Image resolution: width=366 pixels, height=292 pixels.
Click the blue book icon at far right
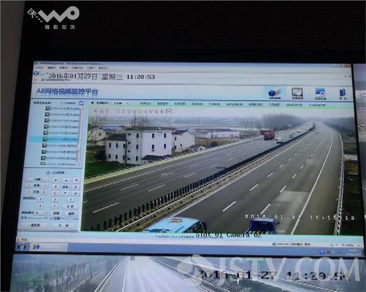point(342,93)
